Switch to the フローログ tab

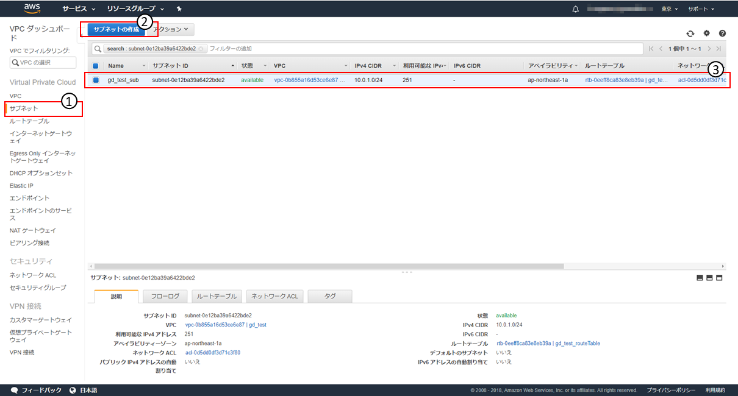165,296
